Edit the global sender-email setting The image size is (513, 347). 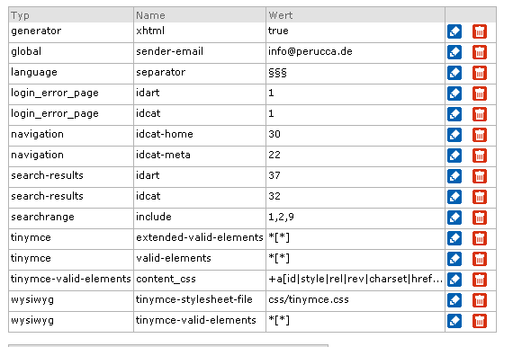pyautogui.click(x=454, y=52)
